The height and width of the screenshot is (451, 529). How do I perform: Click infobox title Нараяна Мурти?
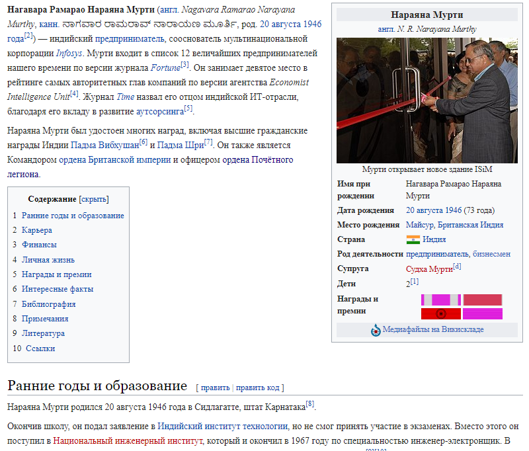coord(427,15)
